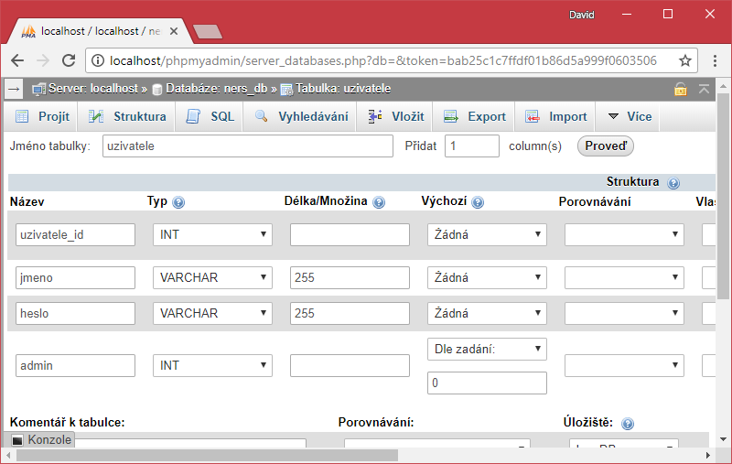Image resolution: width=732 pixels, height=464 pixels.
Task: Open help for Výchozí column
Action: click(x=478, y=202)
